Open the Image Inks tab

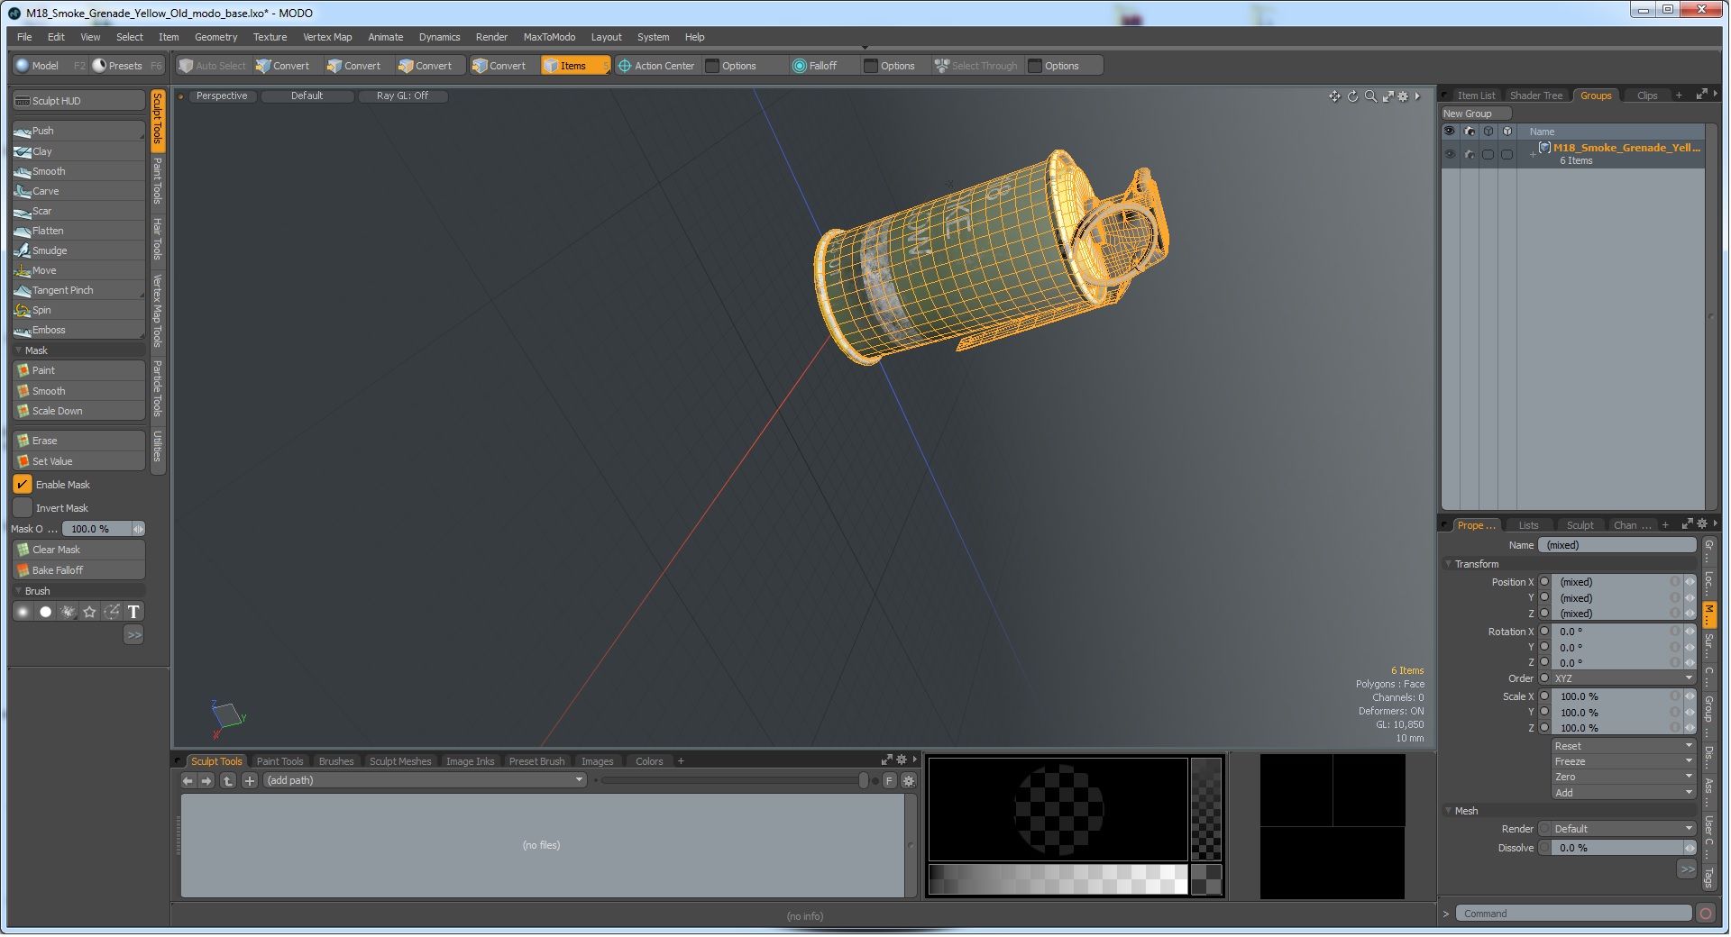pyautogui.click(x=470, y=761)
